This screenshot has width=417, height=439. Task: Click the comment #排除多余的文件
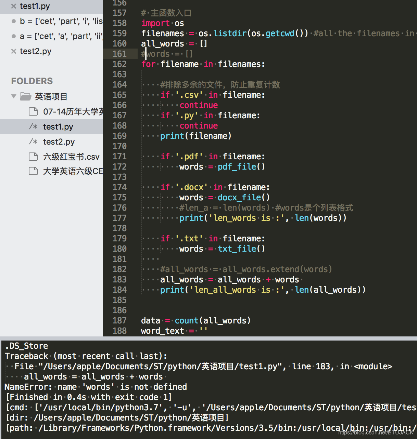(x=220, y=84)
